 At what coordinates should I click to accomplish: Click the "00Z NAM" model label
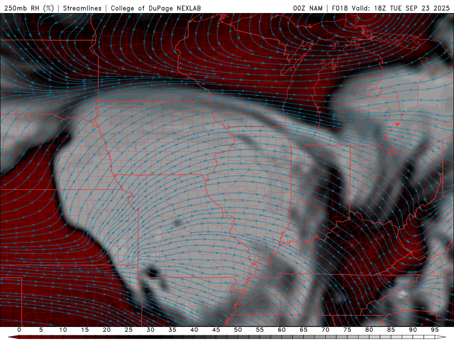(308, 8)
